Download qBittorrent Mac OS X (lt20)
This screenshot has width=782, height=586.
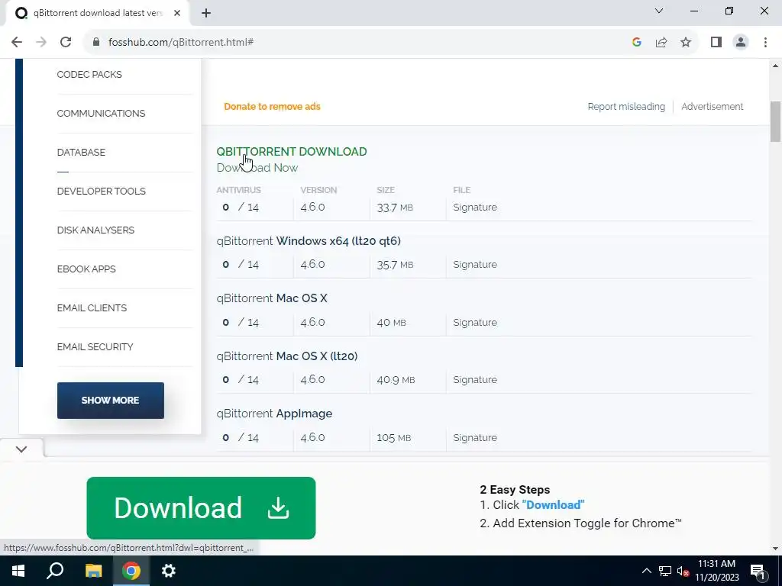[287, 356]
